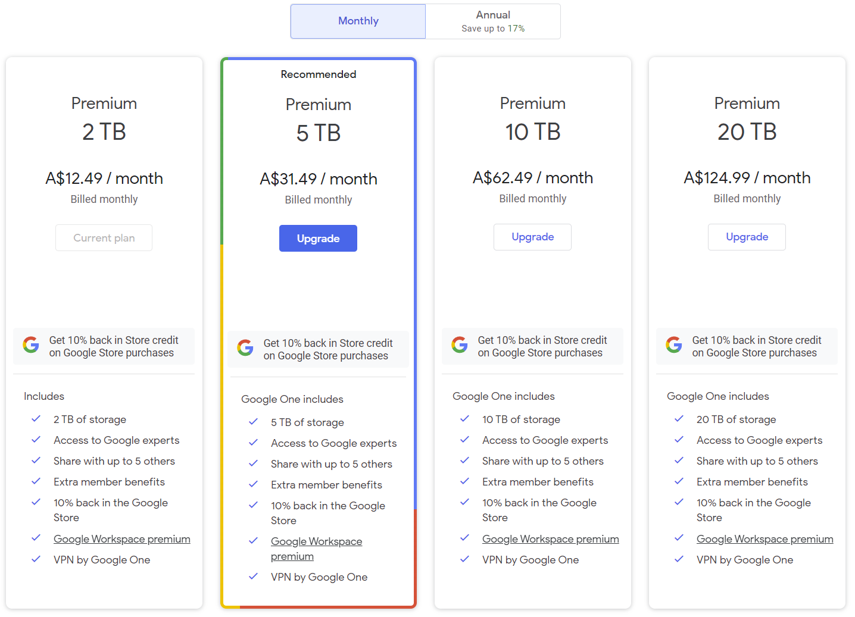The width and height of the screenshot is (855, 617).
Task: Click checkmark next to 5 TB of storage
Action: click(254, 422)
